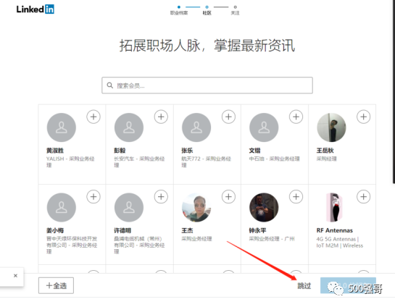Open the 社区 progress step

pyautogui.click(x=207, y=11)
